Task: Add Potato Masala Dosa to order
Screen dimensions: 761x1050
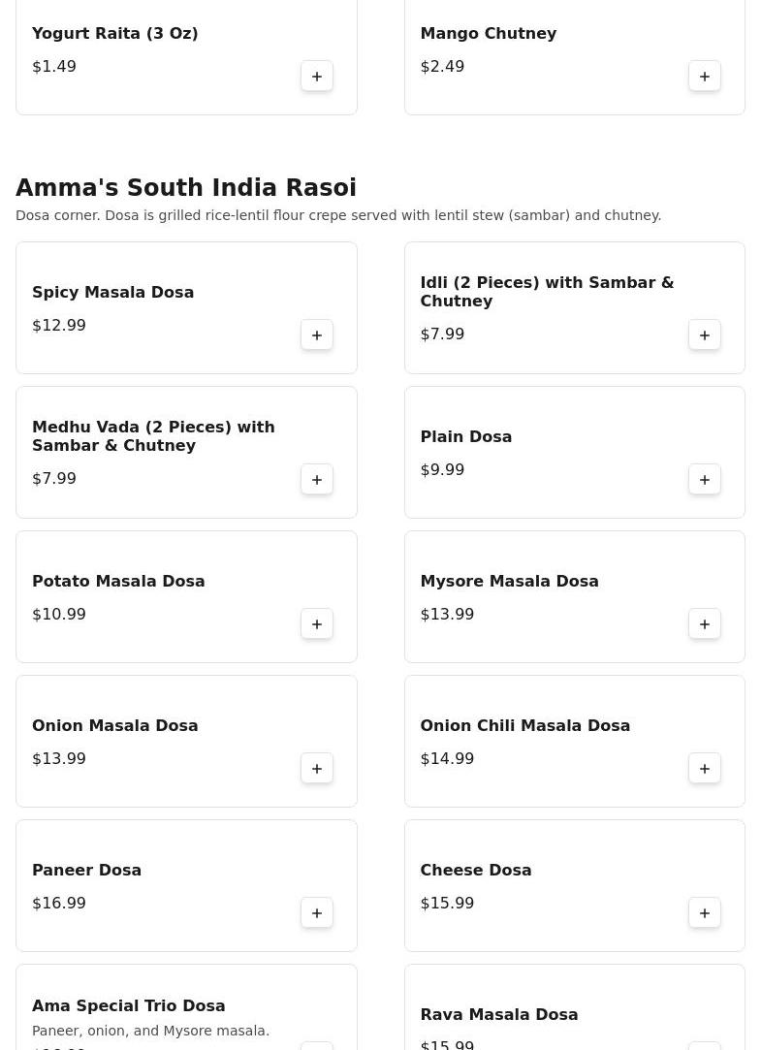Action: [317, 624]
